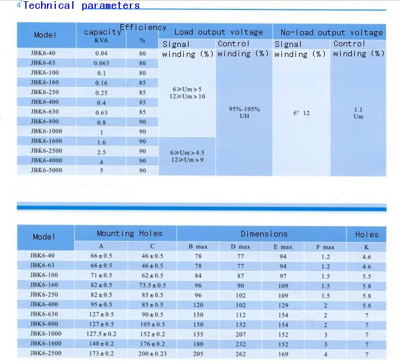400x364 pixels.
Task: Click the "6~12" no-load signal winding value
Action: 301,113
